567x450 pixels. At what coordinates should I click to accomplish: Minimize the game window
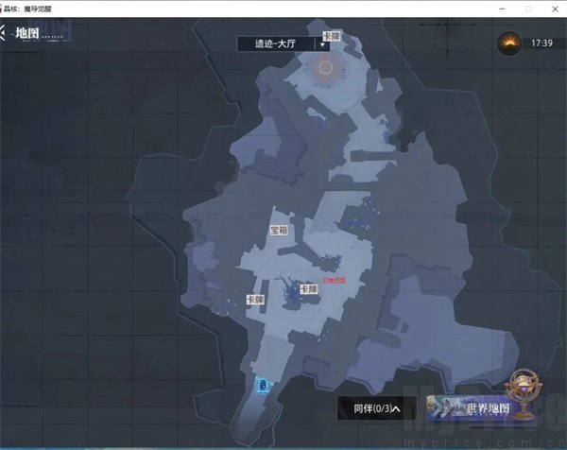(502, 9)
